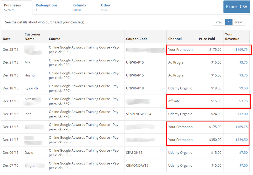Select page 1 in pagination
Image resolution: width=253 pixels, height=175 pixels.
229,22
